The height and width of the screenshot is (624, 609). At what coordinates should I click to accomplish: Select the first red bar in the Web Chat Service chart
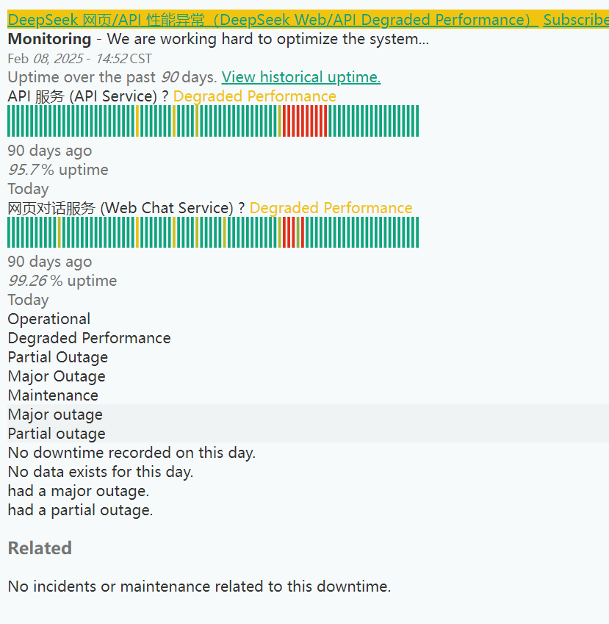click(x=285, y=232)
